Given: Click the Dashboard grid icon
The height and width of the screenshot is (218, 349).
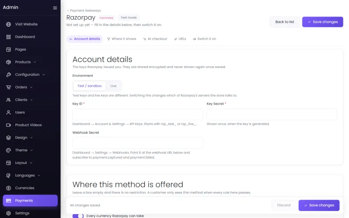Looking at the screenshot, I should click(x=8, y=37).
